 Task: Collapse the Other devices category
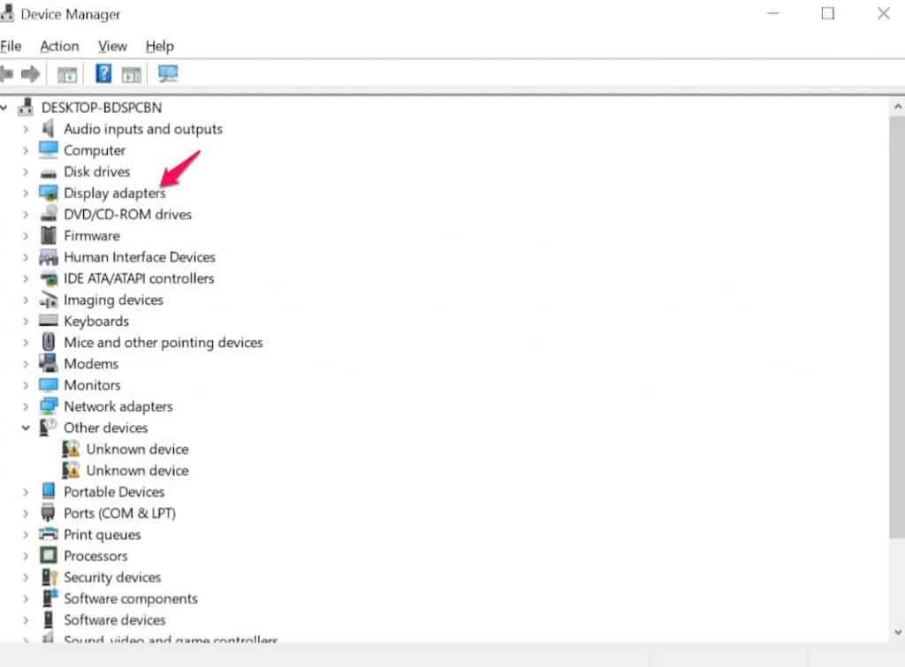pos(25,428)
